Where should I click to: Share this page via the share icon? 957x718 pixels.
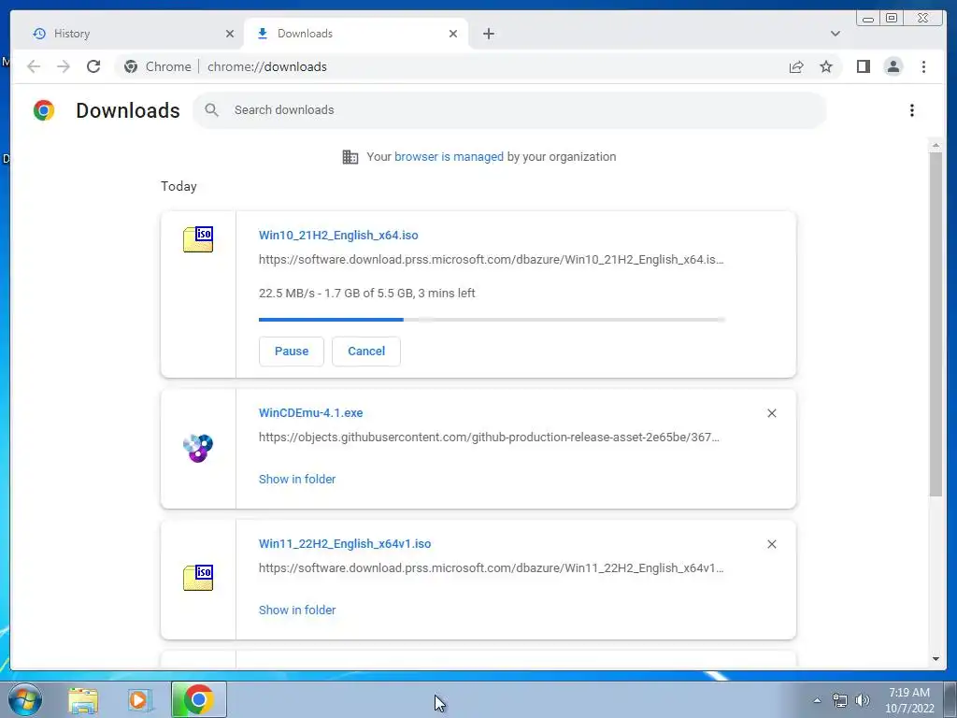click(796, 66)
